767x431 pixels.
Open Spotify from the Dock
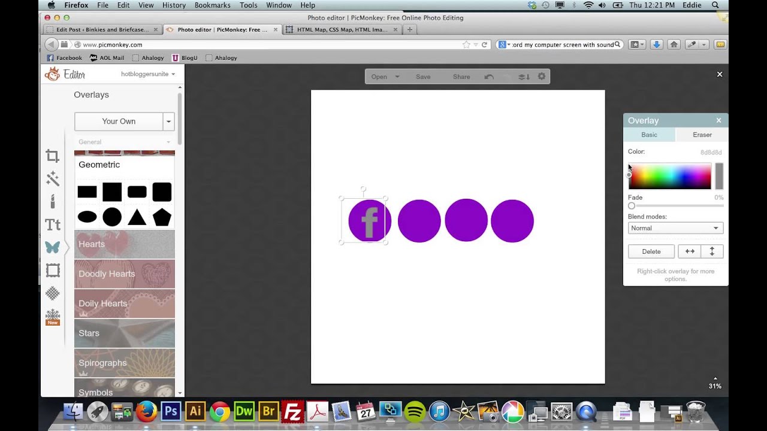415,411
